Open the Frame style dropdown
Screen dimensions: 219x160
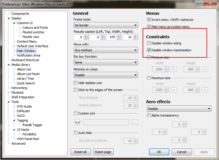click(105, 25)
